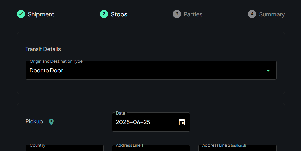
Task: Click the Address Line 2 optional field
Action: [237, 149]
